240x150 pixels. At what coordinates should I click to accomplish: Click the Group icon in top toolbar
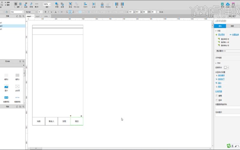coord(70,5)
